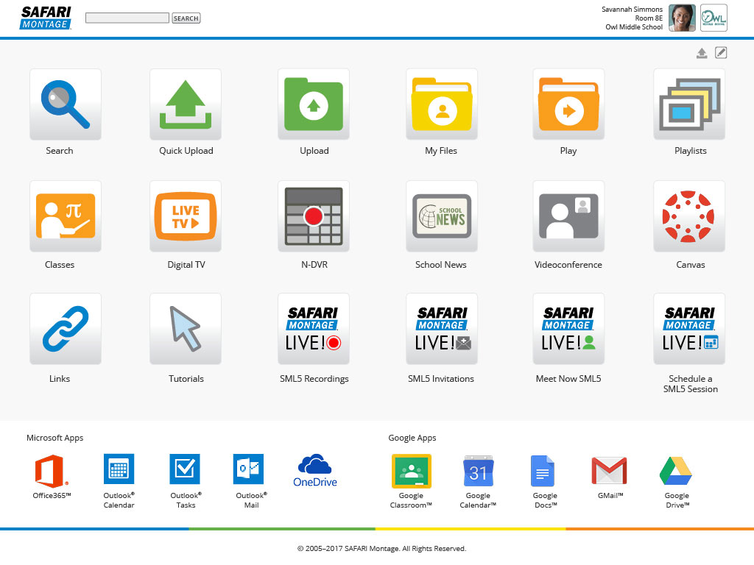754x565 pixels.
Task: Open Google Docs
Action: (x=543, y=471)
